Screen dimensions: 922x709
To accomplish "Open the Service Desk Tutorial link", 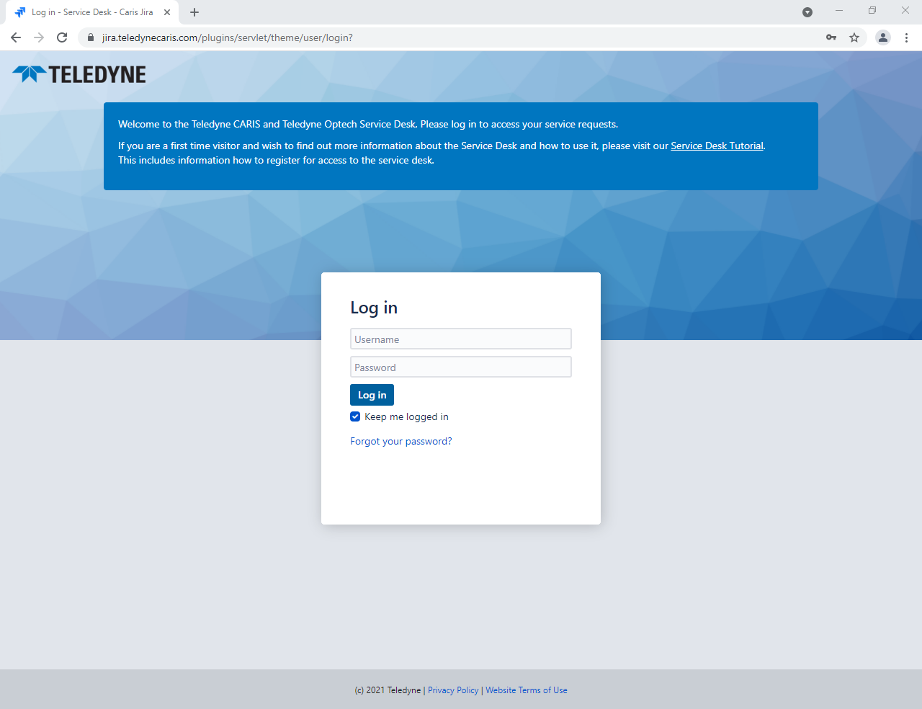I will click(x=717, y=146).
